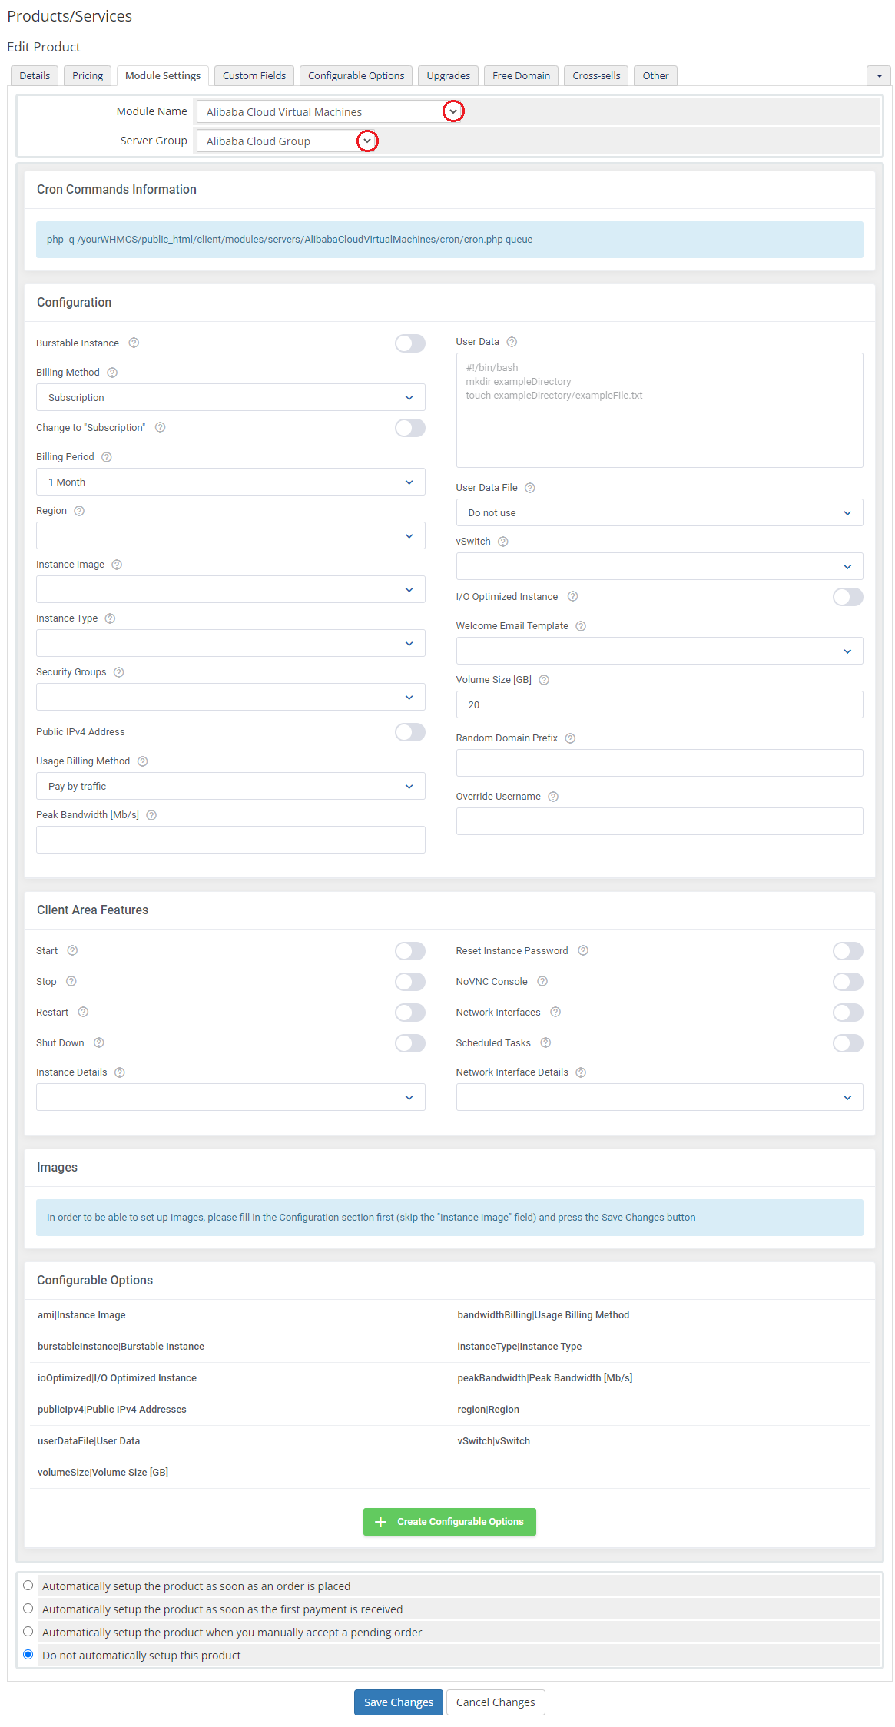
Task: Click the User Data script textarea
Action: pyautogui.click(x=659, y=410)
